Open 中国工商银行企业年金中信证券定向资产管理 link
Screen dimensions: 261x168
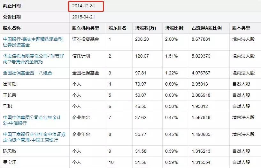coord(34,137)
